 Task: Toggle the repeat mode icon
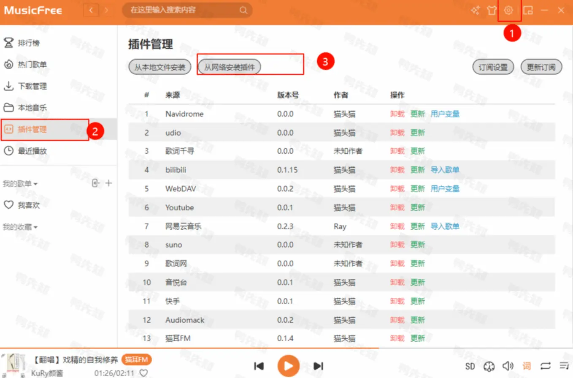coord(546,366)
